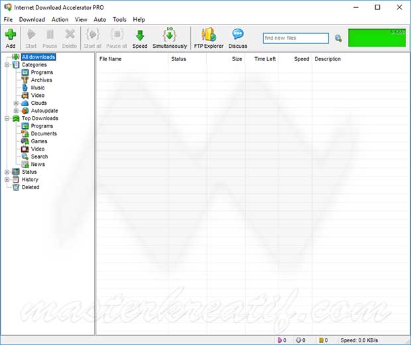Expand the History tree branch
The image size is (411, 345).
(7, 179)
